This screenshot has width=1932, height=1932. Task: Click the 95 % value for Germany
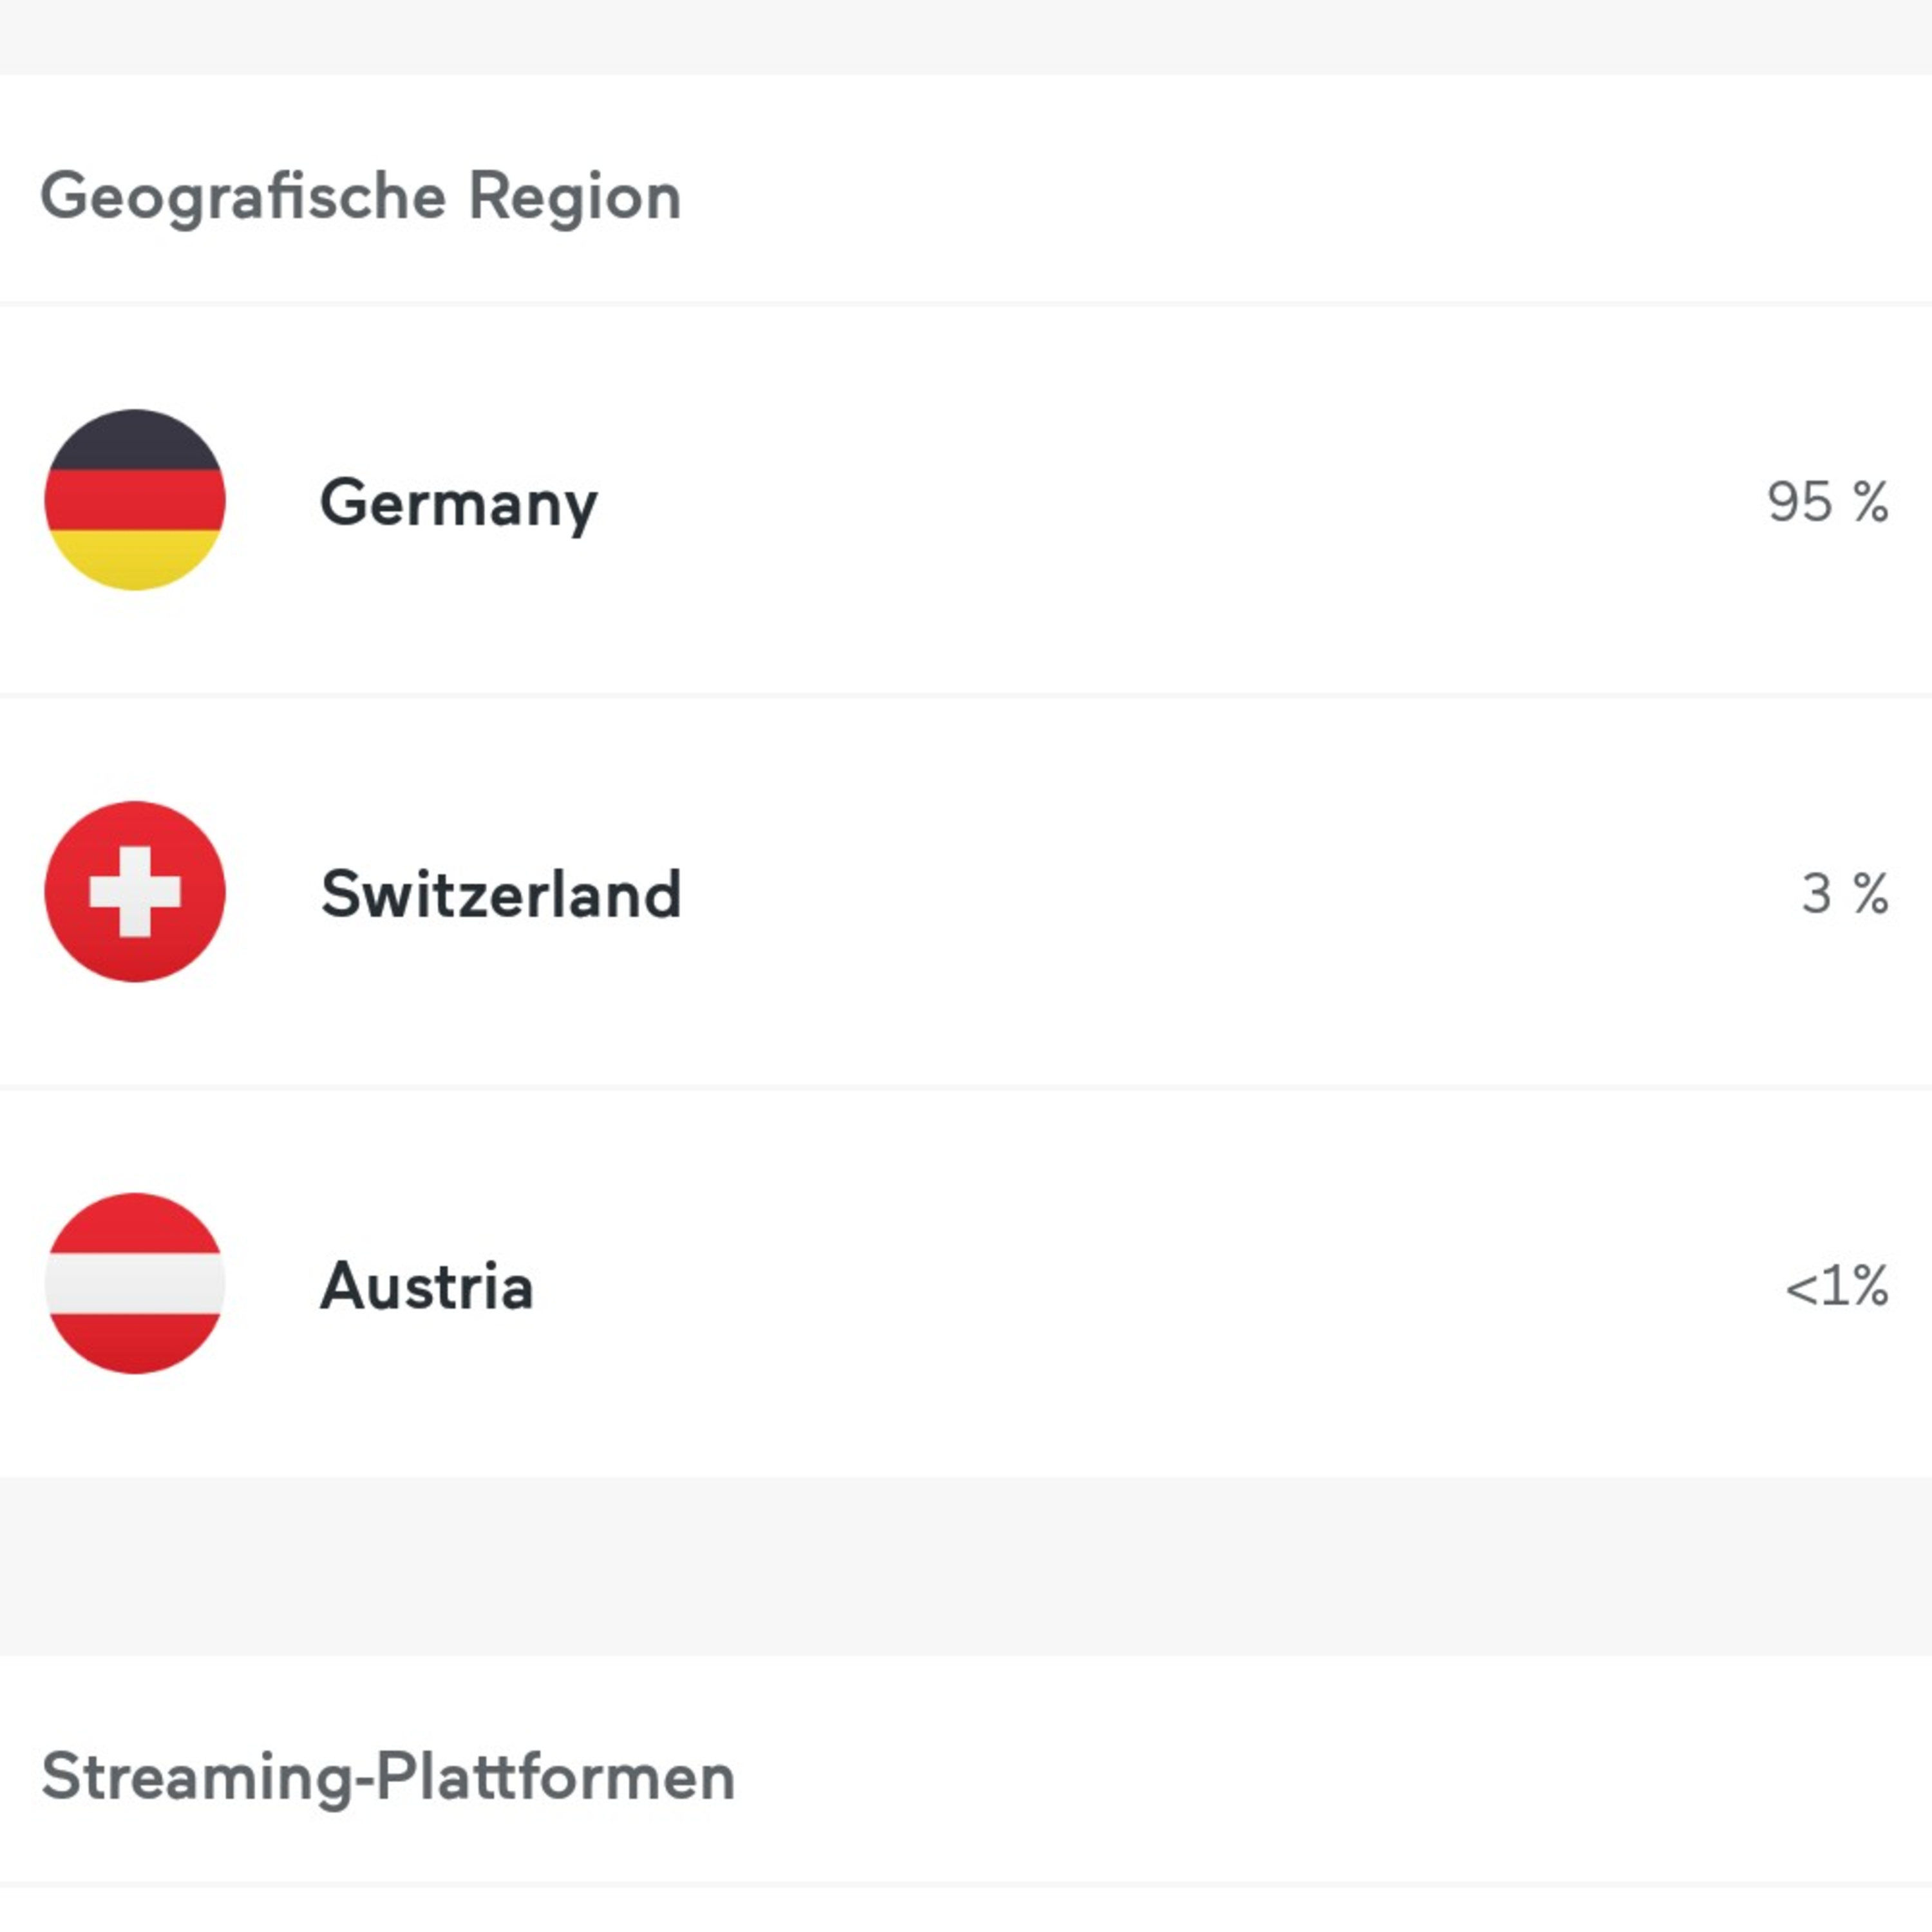(1827, 501)
